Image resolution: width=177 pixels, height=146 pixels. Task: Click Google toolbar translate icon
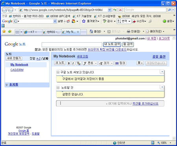pyautogui.click(x=119, y=21)
